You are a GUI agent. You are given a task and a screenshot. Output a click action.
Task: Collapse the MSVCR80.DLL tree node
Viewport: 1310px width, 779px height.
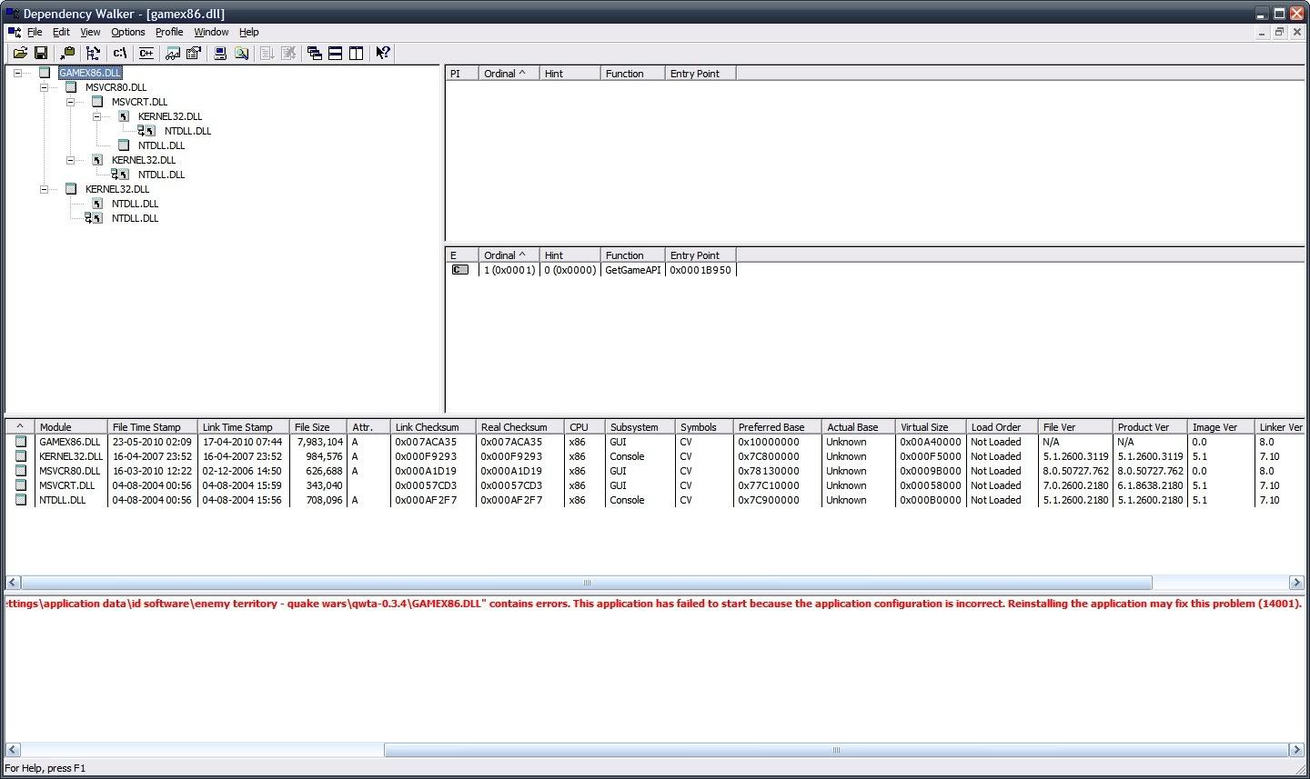(44, 87)
